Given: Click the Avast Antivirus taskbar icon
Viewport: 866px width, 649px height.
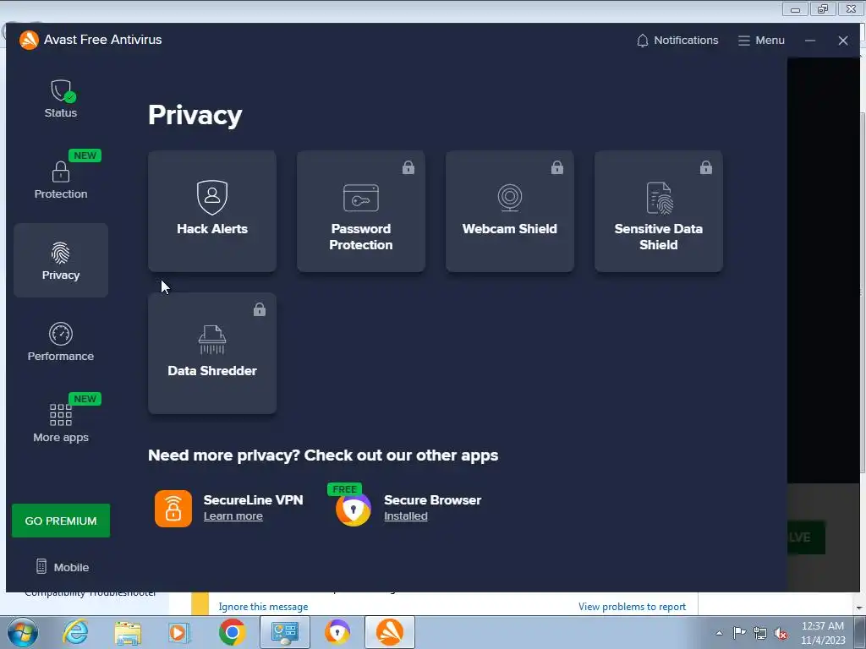Looking at the screenshot, I should click(x=390, y=632).
